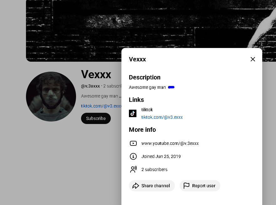The width and height of the screenshot is (276, 205).
Task: Close the Vexxx about dialog
Action: [x=253, y=59]
